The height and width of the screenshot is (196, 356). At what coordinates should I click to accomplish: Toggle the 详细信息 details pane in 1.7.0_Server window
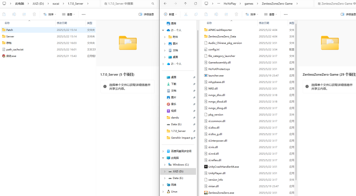click(x=146, y=14)
